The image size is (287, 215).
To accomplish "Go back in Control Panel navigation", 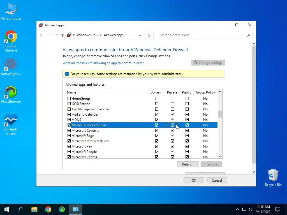I will click(42, 35).
